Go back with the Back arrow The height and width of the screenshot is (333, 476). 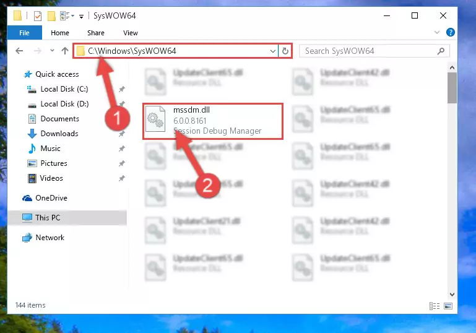pos(19,51)
